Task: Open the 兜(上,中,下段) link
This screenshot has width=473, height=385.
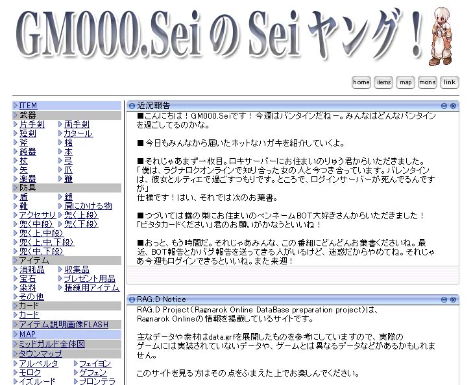Action: pos(47,242)
